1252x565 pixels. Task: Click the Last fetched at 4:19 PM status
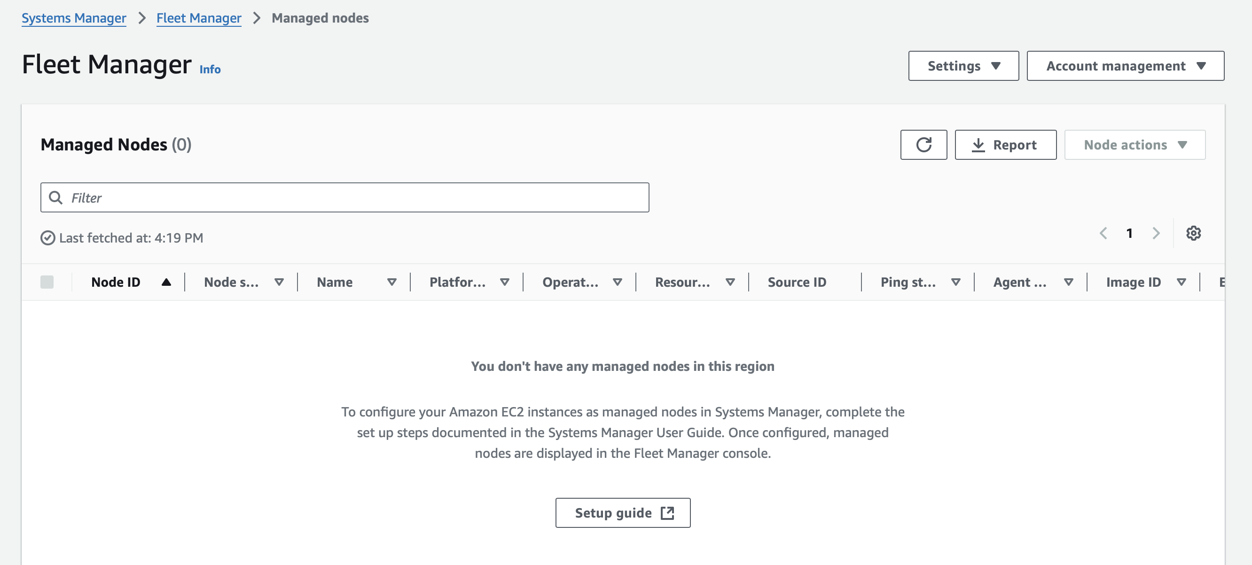[x=131, y=238]
